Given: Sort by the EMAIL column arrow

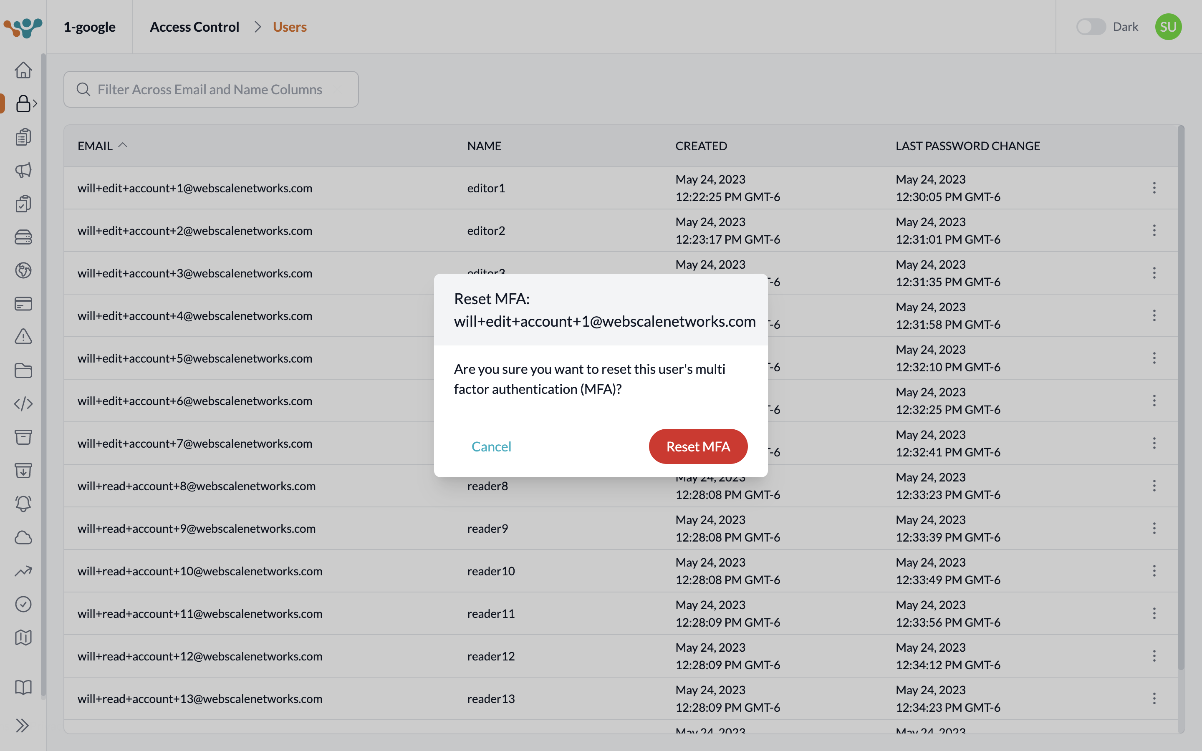Looking at the screenshot, I should pyautogui.click(x=123, y=146).
